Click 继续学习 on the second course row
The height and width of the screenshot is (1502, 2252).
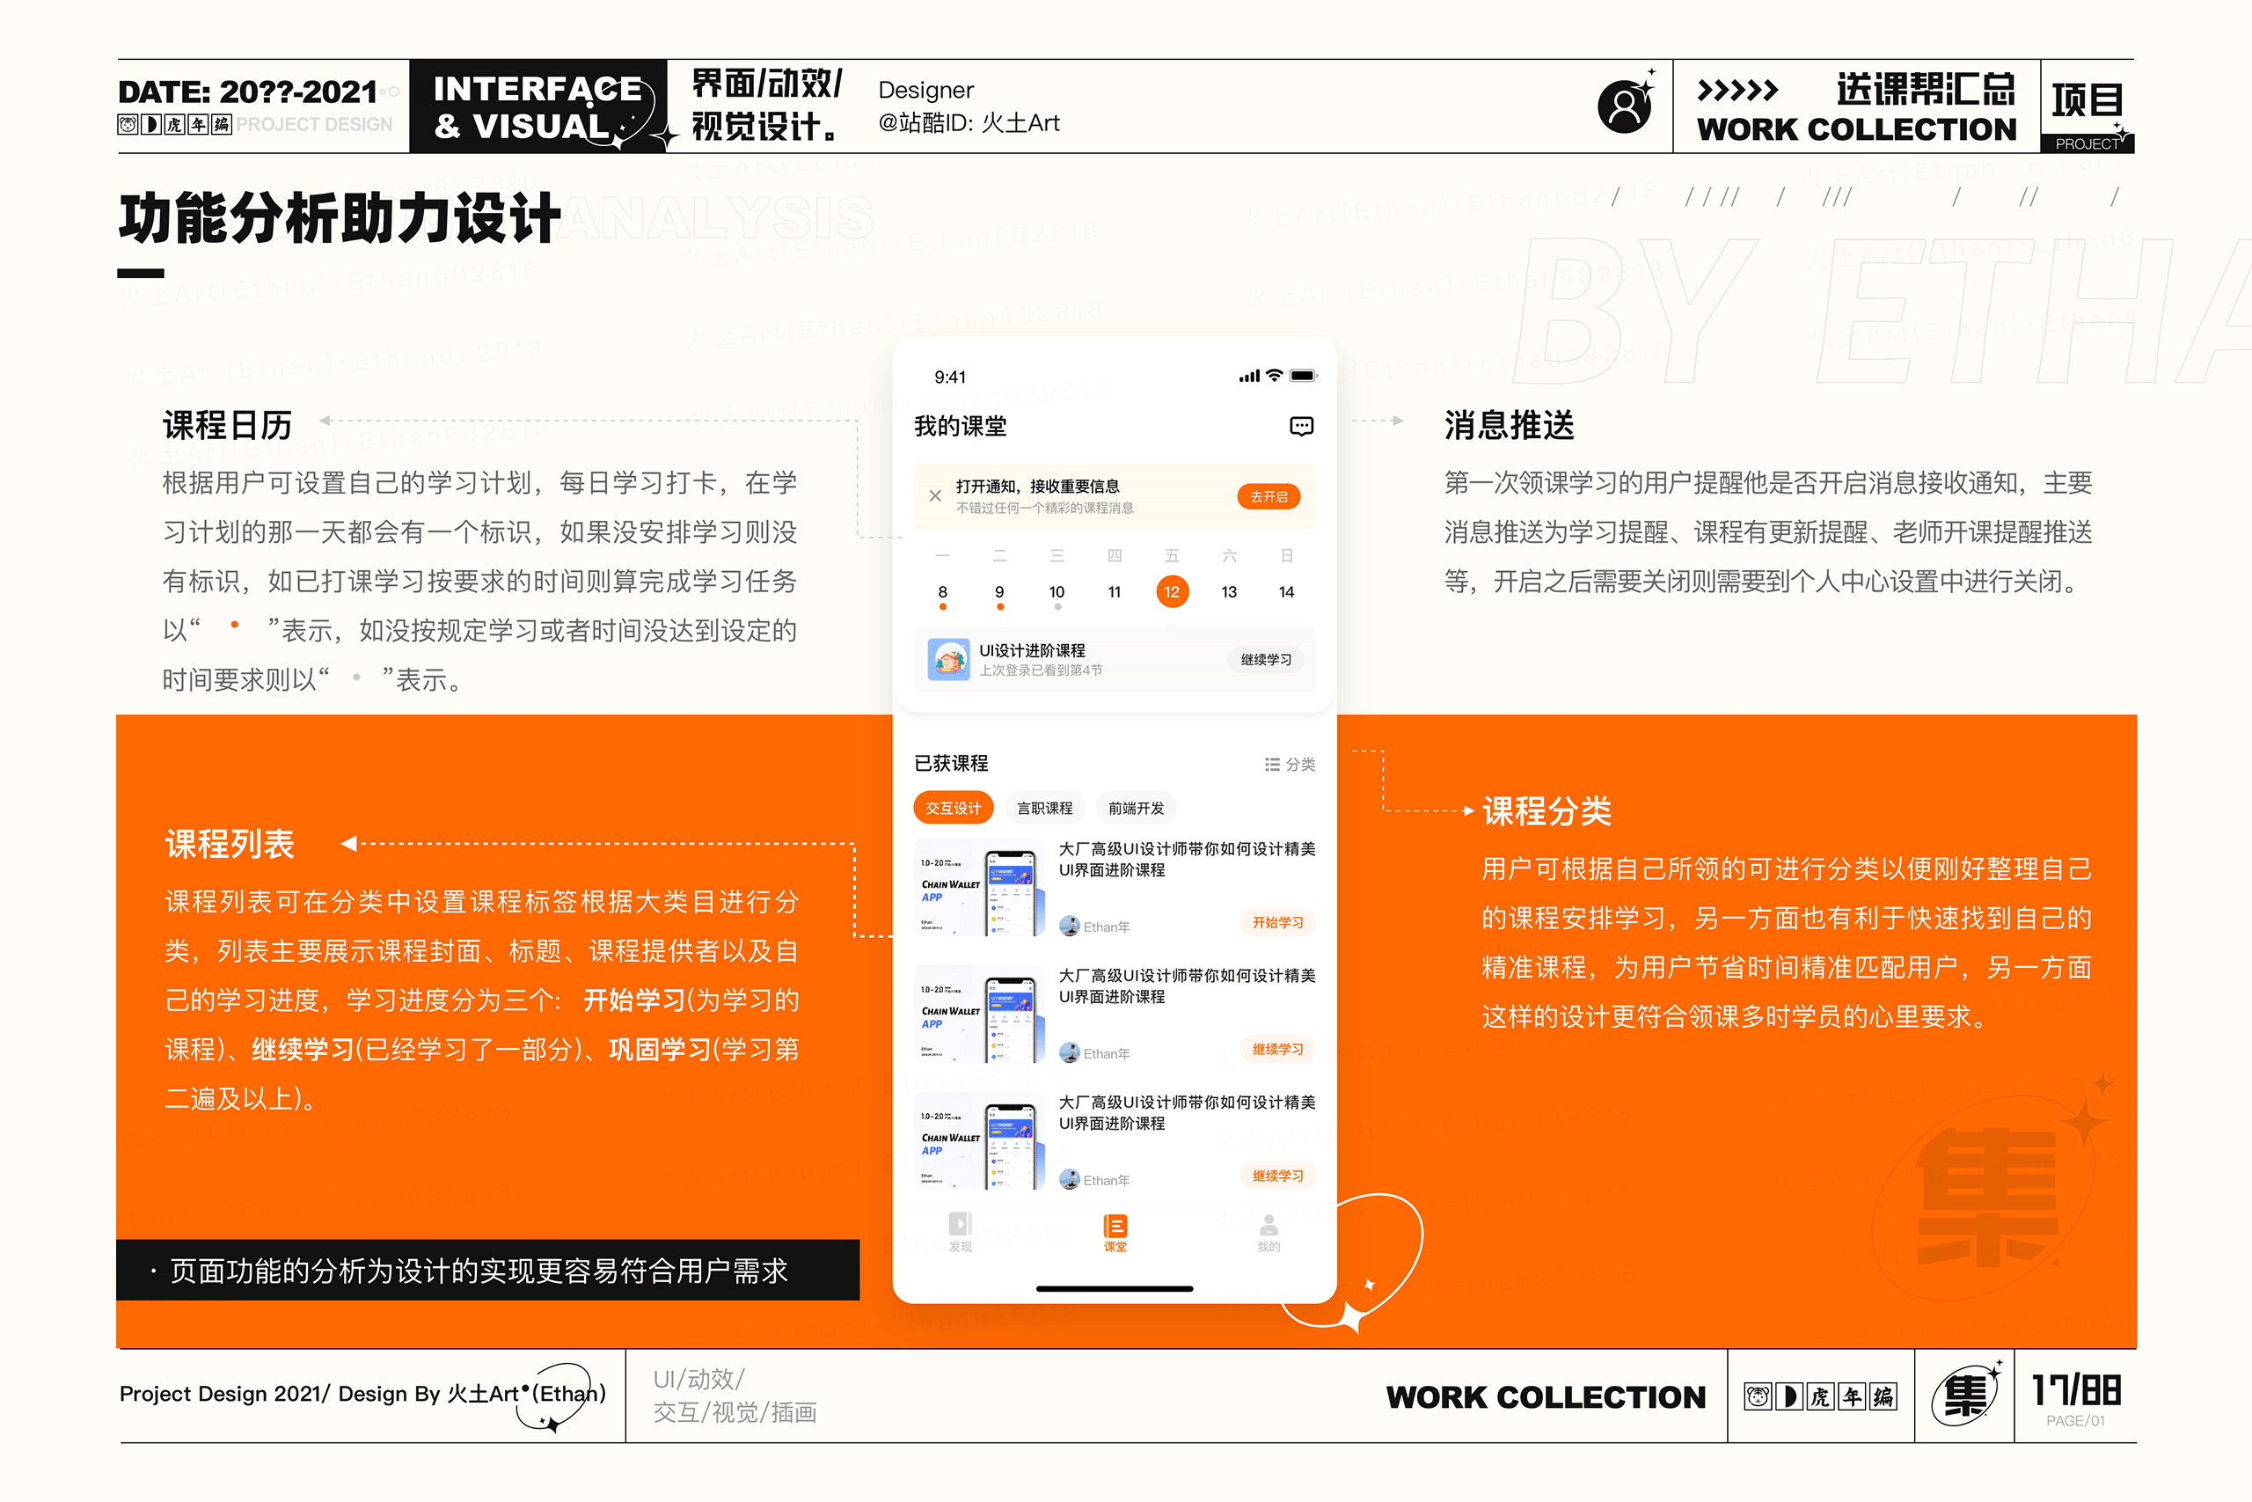pos(1277,1048)
